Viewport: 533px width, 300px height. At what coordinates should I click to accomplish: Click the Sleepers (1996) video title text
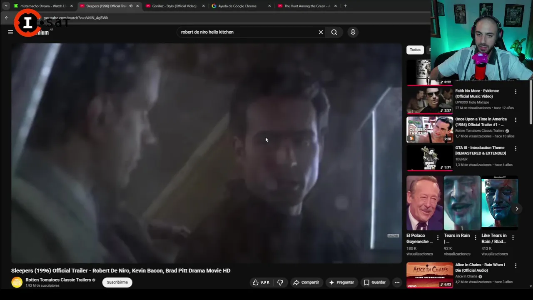[x=121, y=270]
